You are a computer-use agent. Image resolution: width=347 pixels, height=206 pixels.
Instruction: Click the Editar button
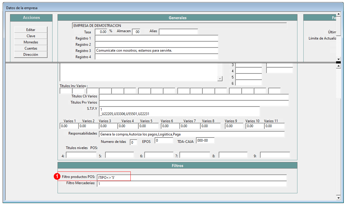31,30
